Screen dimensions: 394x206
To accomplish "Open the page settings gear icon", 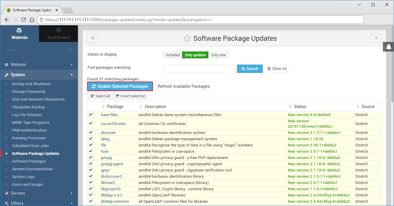I will coord(93,38).
